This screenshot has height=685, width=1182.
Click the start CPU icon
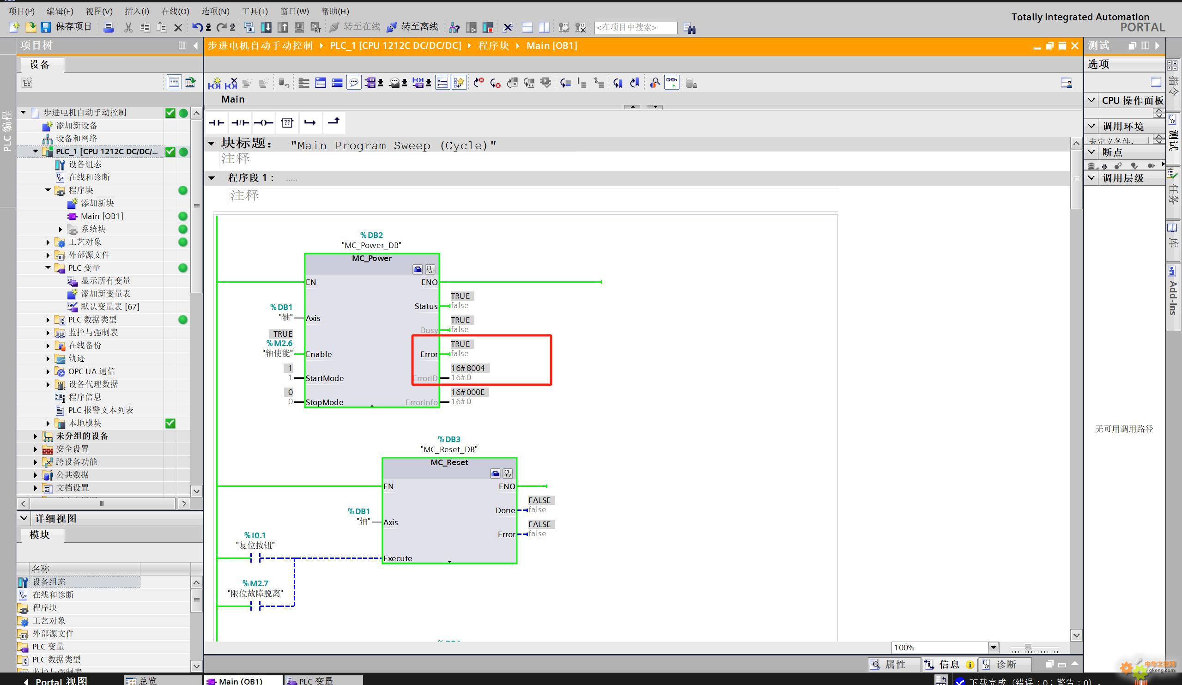(472, 28)
